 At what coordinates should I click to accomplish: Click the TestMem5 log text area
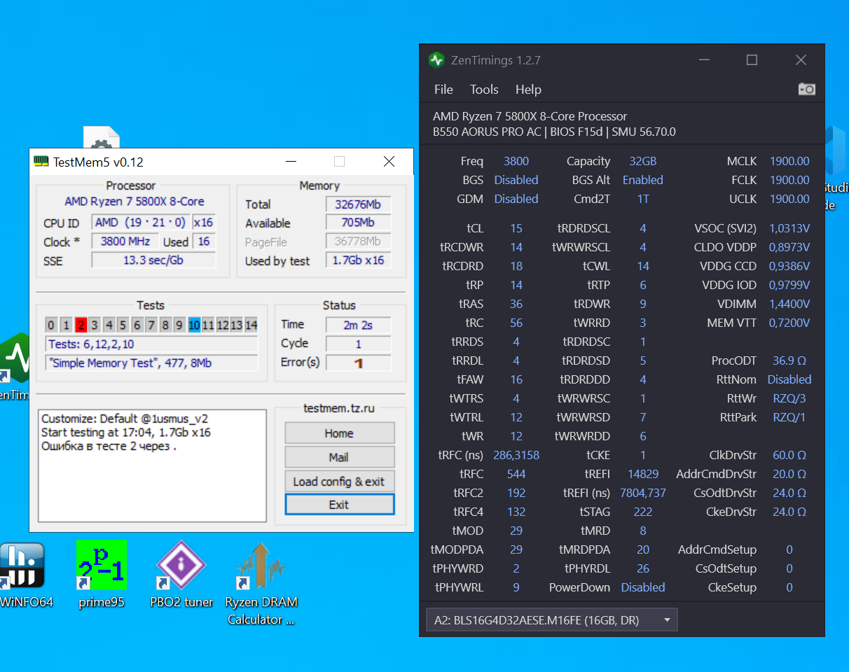[153, 465]
